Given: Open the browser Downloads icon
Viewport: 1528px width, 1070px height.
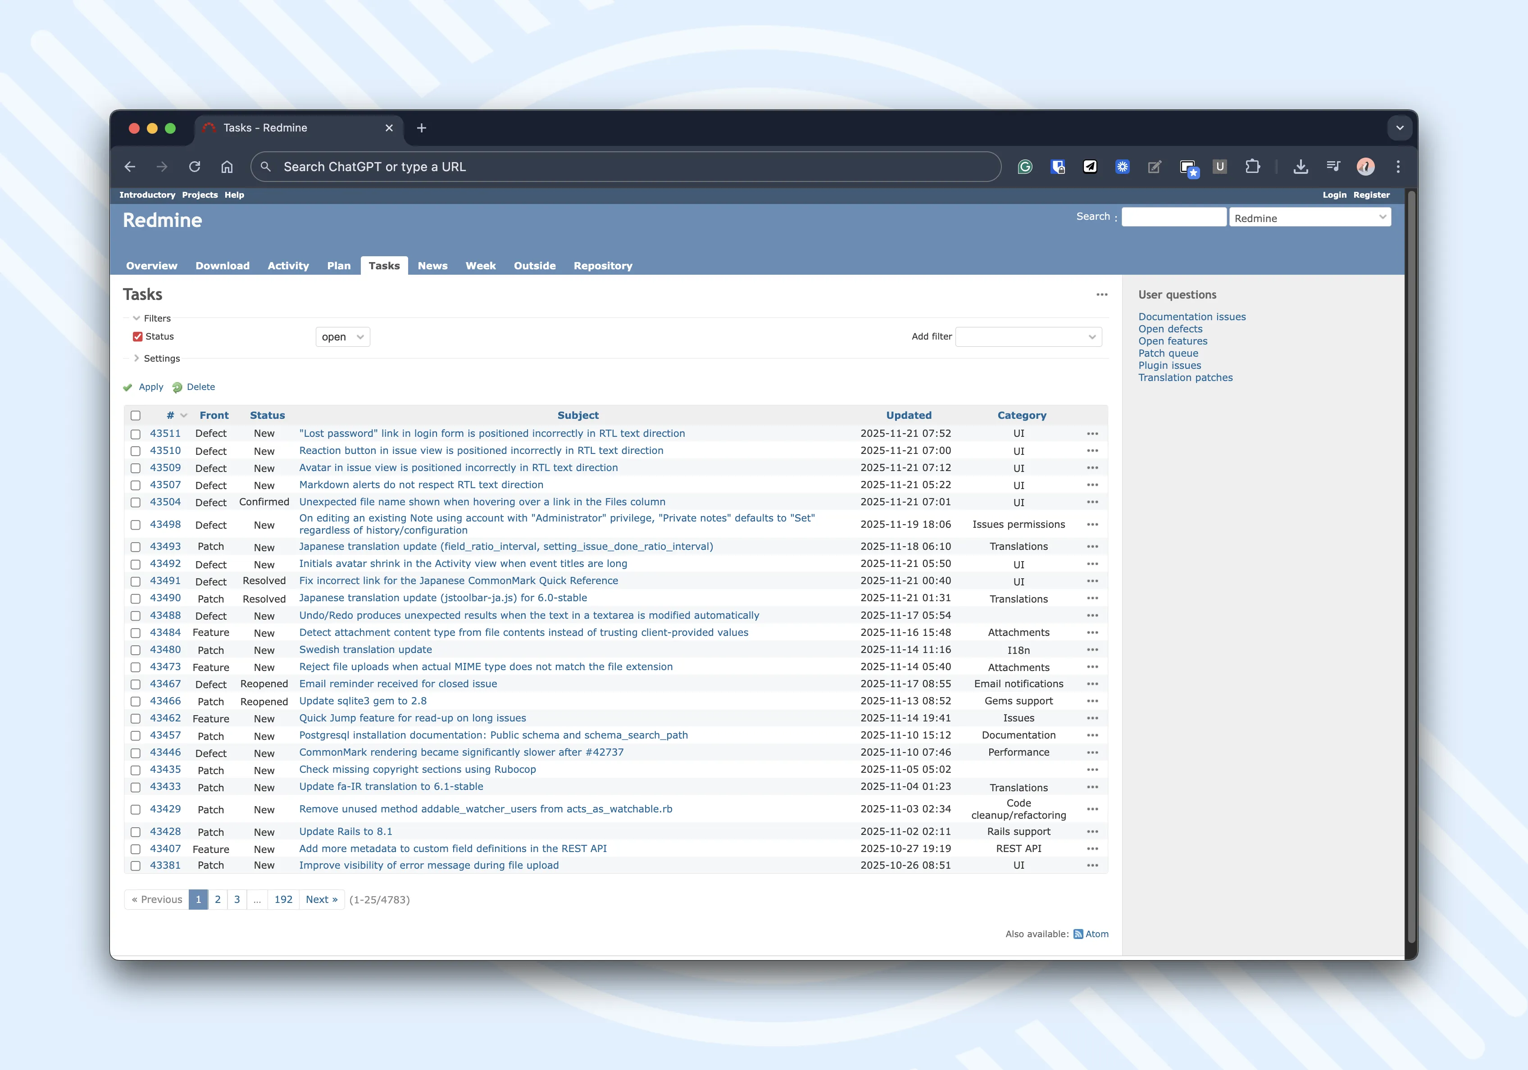Looking at the screenshot, I should pyautogui.click(x=1301, y=167).
